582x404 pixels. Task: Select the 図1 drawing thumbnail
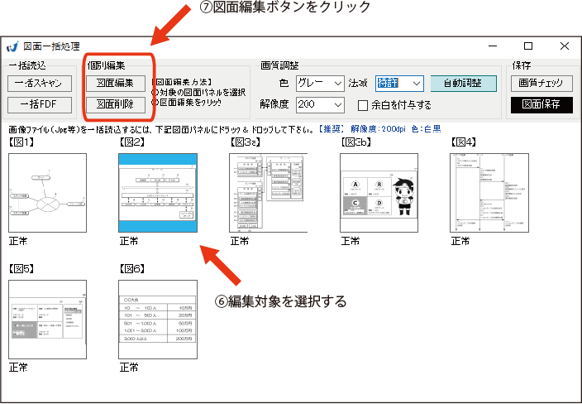(47, 193)
